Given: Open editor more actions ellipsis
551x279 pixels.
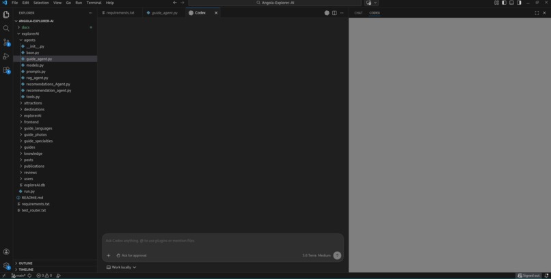Looking at the screenshot, I should [x=342, y=13].
